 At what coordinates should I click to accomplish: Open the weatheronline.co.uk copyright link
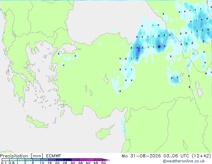pyautogui.click(x=184, y=161)
